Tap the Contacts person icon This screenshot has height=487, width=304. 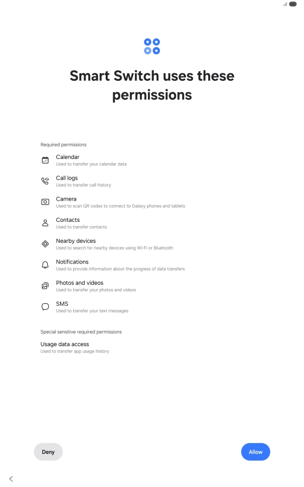46,223
